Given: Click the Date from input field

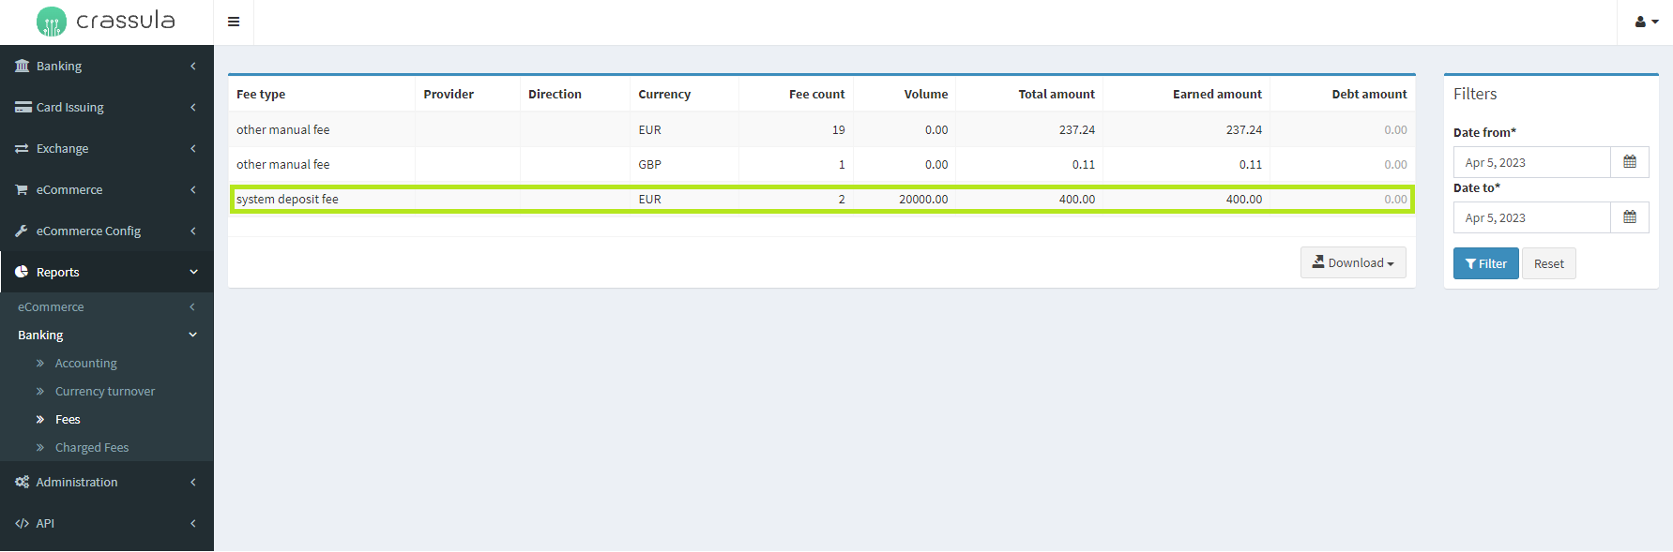Looking at the screenshot, I should 1531,162.
